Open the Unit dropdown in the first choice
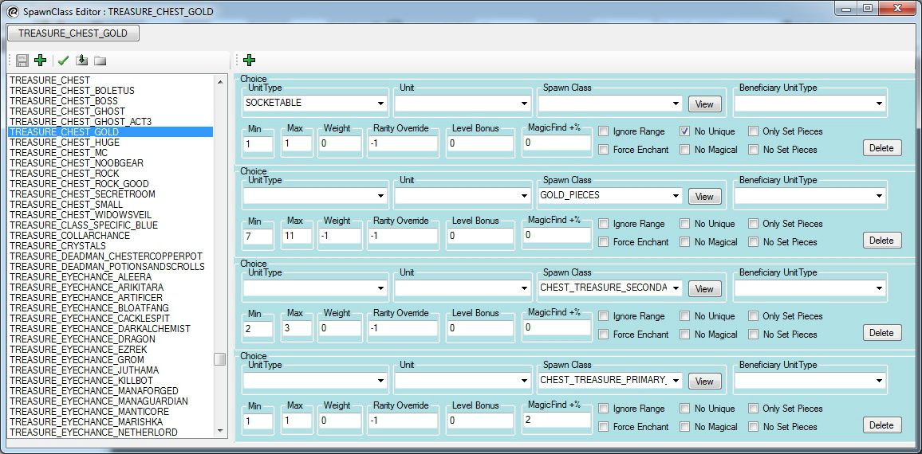 point(525,104)
